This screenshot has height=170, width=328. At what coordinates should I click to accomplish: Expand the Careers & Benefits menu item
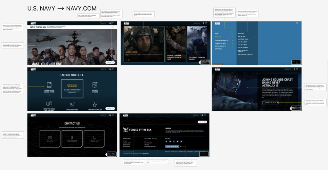tap(232, 41)
